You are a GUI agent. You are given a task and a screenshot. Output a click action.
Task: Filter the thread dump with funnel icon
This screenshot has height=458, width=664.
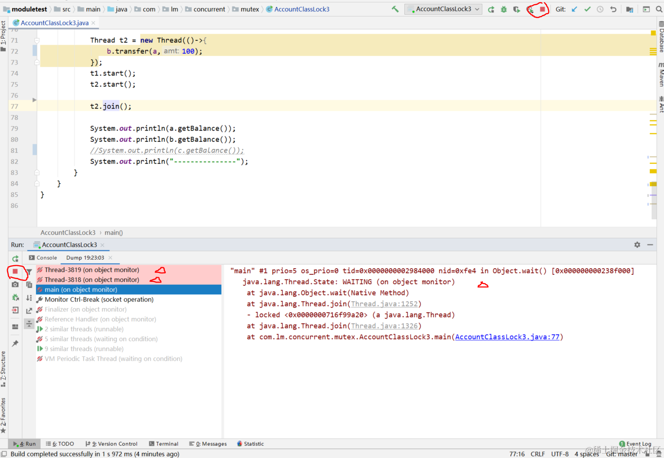pos(29,272)
